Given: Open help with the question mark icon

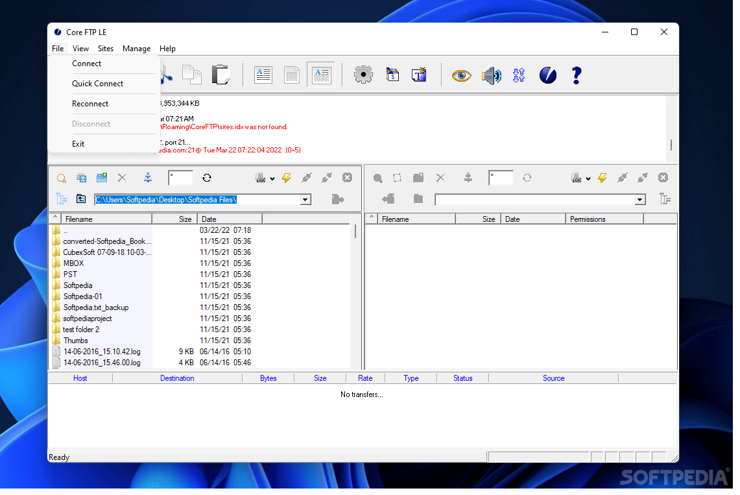Looking at the screenshot, I should (576, 75).
